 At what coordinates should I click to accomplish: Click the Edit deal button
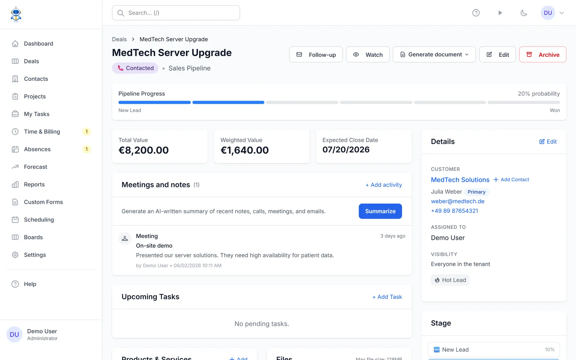498,55
